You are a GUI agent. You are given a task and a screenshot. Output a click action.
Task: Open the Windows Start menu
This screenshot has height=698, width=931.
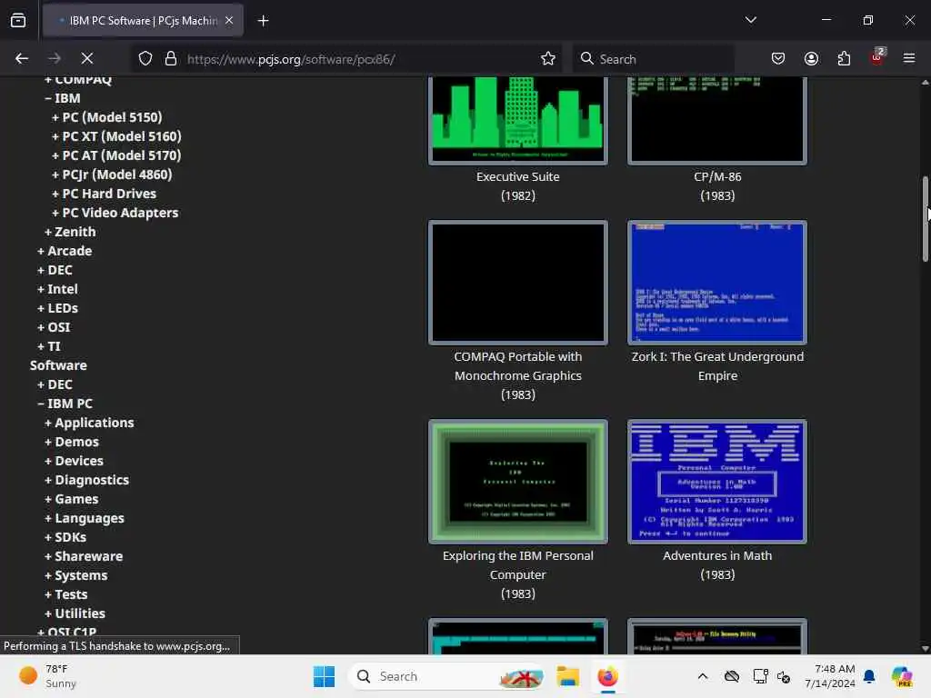coord(324,676)
